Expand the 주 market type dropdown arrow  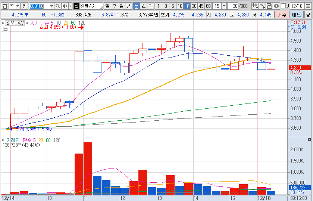click(x=18, y=6)
